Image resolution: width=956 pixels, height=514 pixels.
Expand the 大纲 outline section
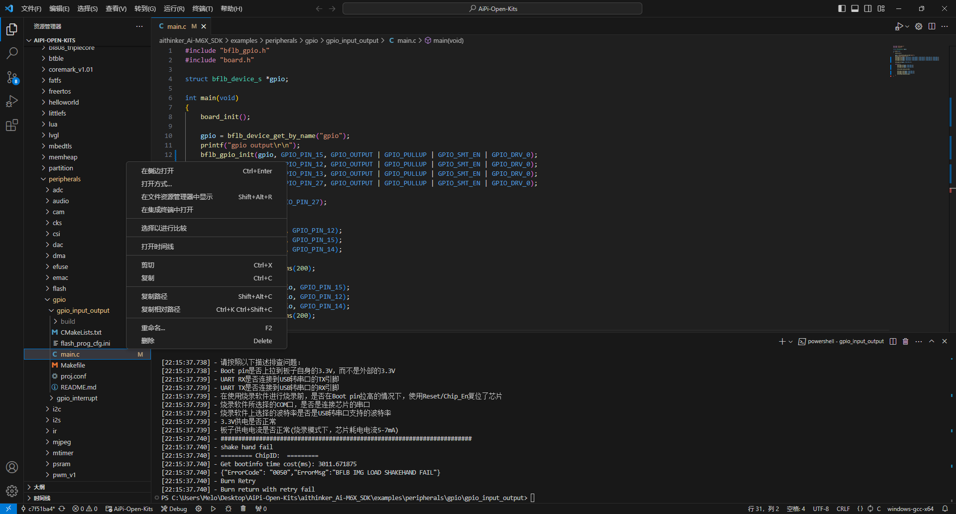(x=87, y=487)
